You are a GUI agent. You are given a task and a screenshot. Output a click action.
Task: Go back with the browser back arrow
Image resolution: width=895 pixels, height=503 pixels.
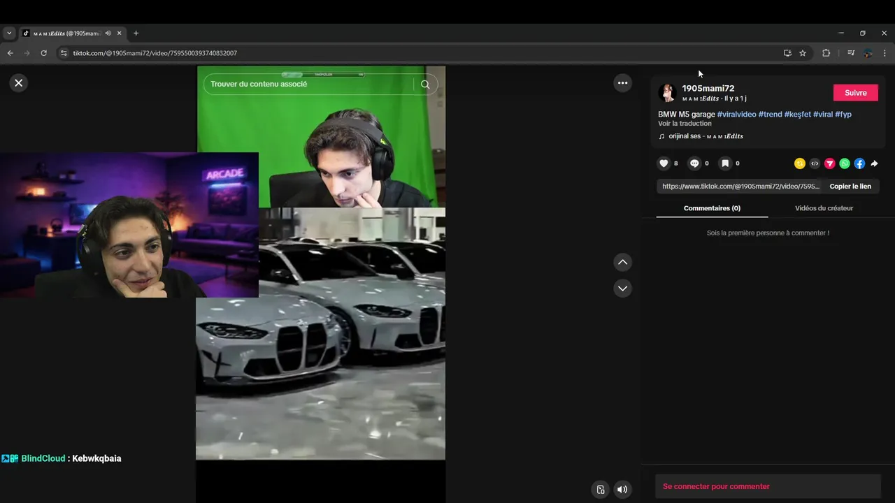click(10, 53)
